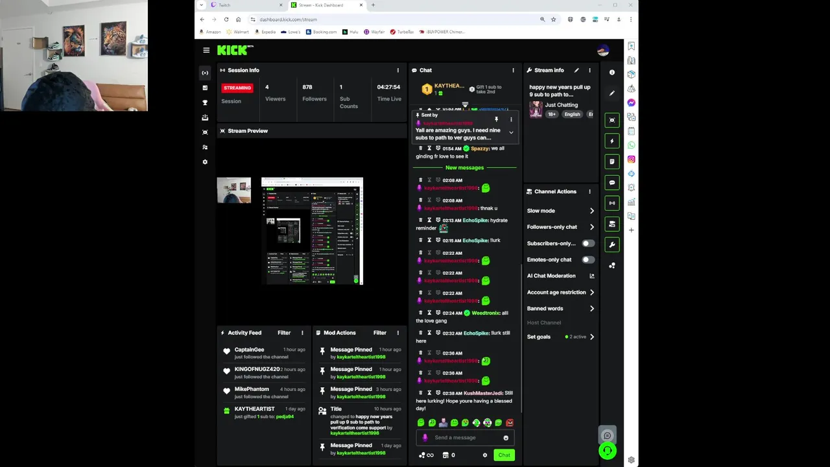Open emoji picker in message box
This screenshot has height=467, width=830.
(506, 438)
